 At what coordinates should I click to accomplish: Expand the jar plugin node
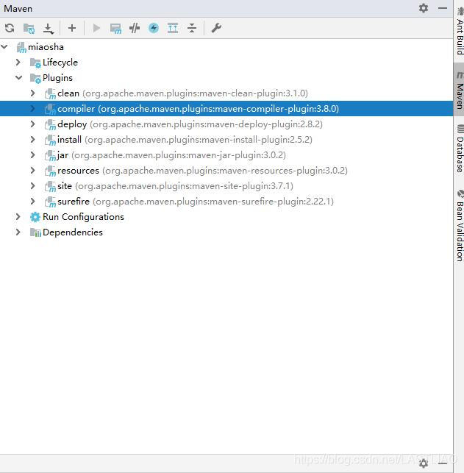pyautogui.click(x=32, y=154)
